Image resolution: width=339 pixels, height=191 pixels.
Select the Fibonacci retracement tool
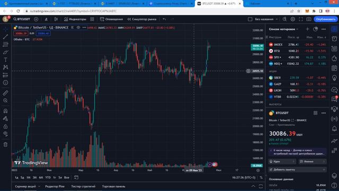(6, 45)
